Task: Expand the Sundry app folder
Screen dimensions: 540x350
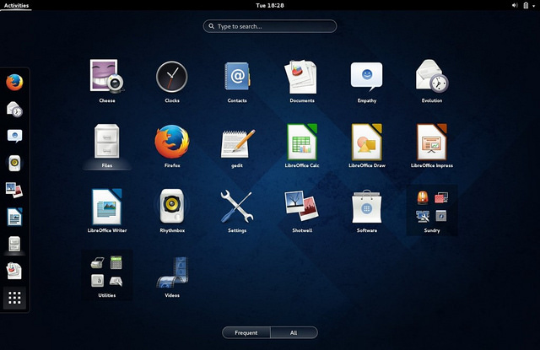Action: (432, 207)
